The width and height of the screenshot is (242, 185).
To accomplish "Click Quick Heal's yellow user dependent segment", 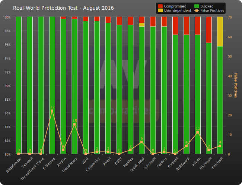I will click(141, 25).
